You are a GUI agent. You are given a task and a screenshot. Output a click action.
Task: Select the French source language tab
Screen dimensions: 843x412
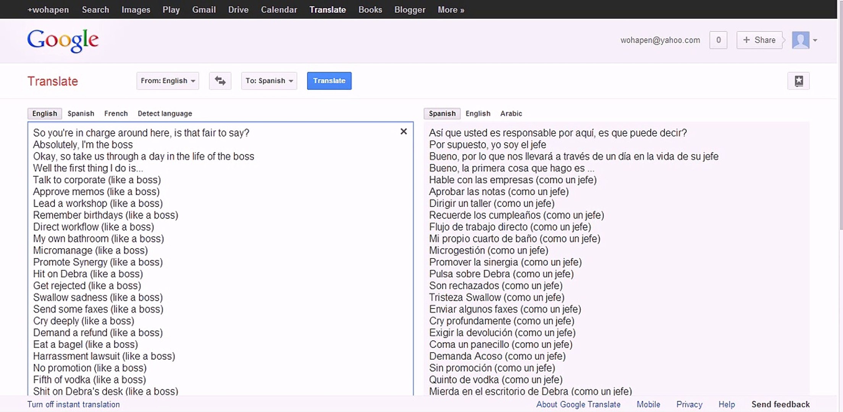click(x=116, y=114)
